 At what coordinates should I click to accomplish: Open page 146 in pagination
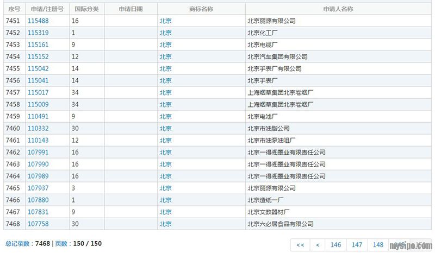[x=336, y=245]
